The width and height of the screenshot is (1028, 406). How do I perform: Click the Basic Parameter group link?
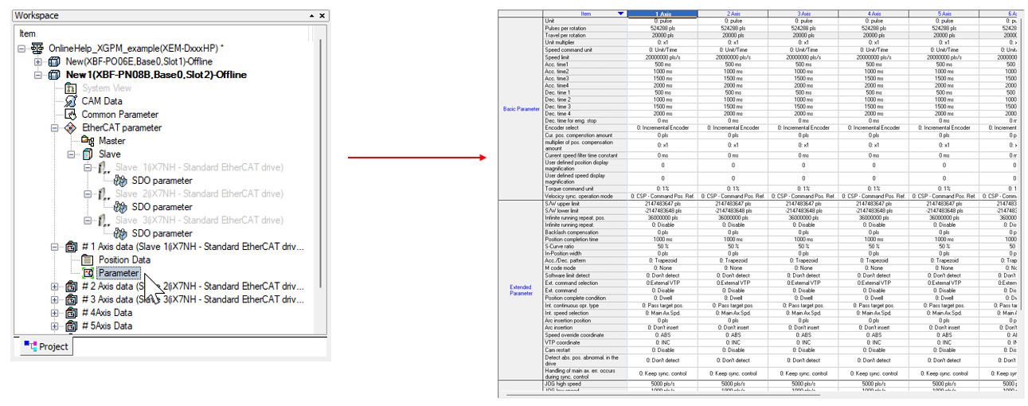(x=522, y=108)
